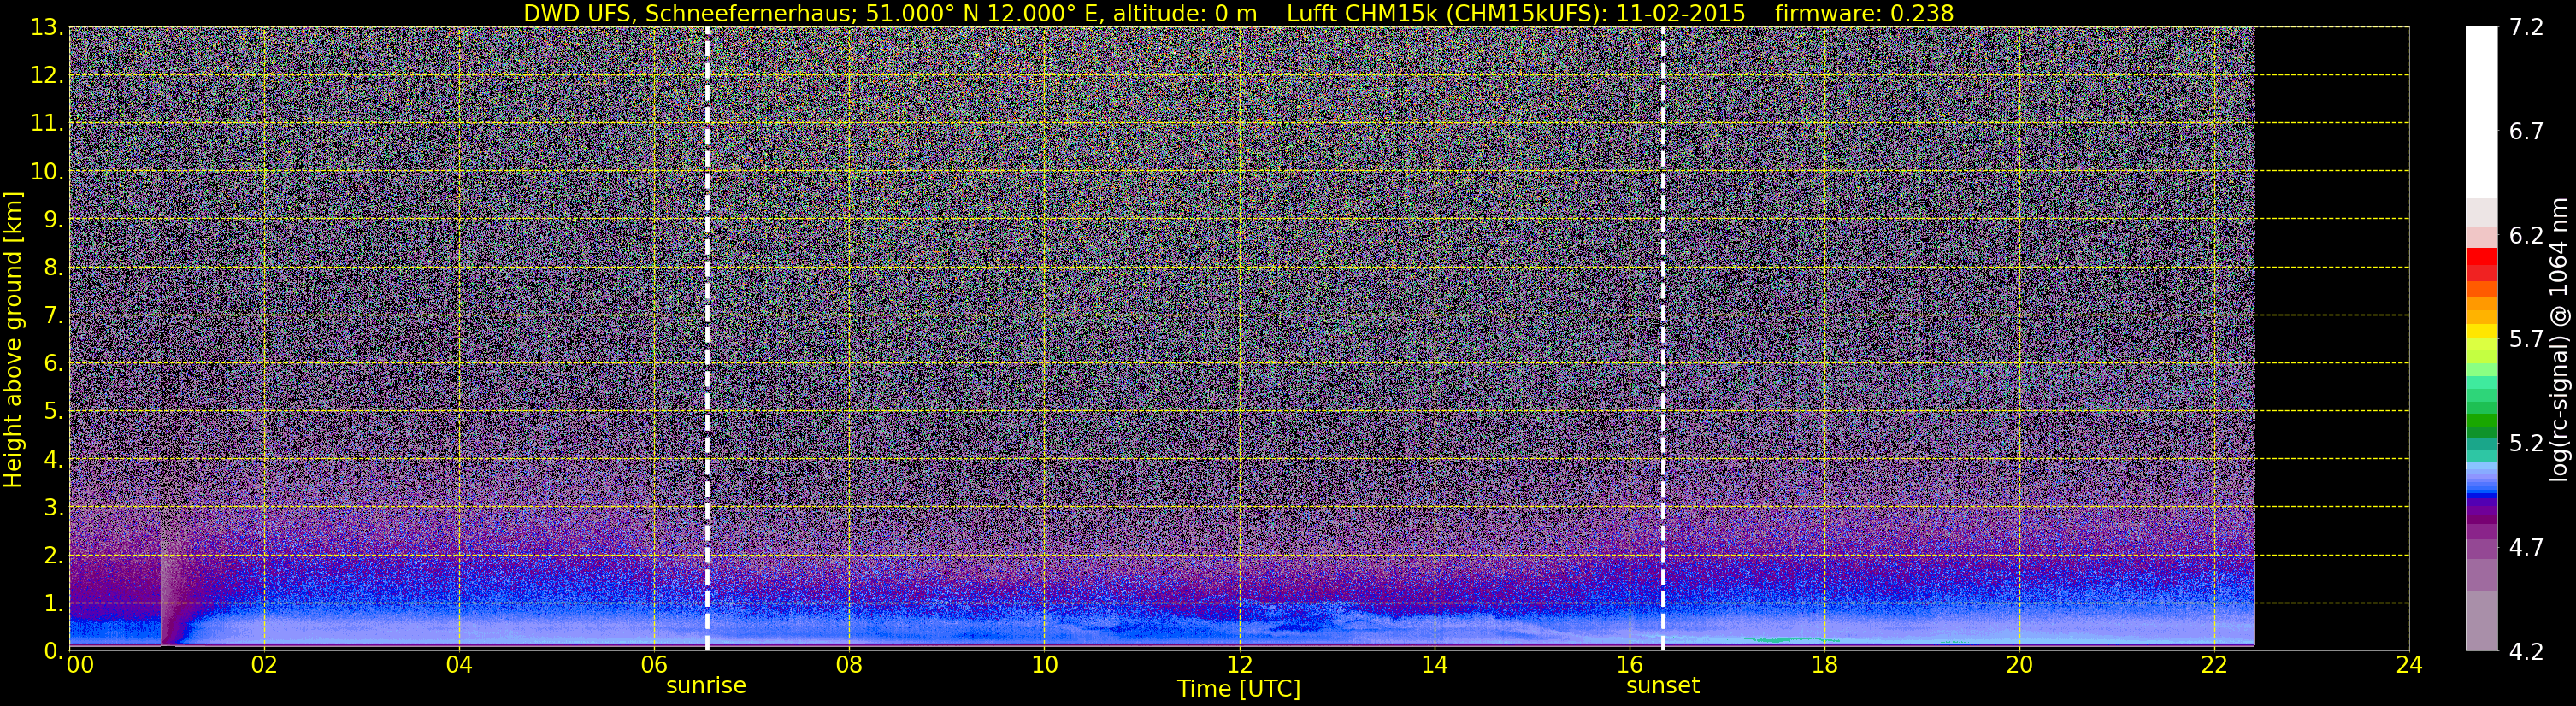Viewport: 2576px width, 706px height.
Task: Click the height axis tick '12.'
Action: point(47,76)
